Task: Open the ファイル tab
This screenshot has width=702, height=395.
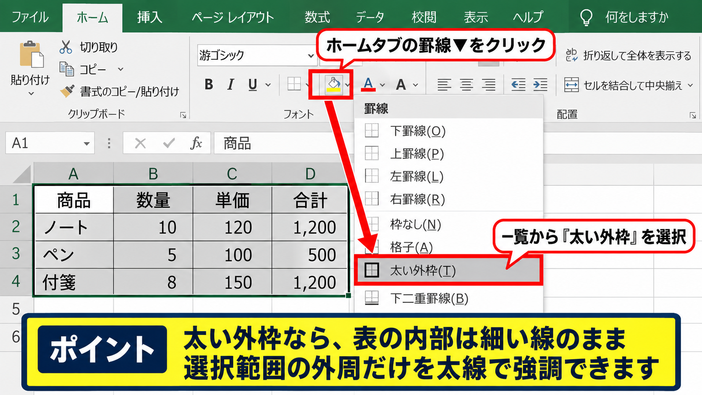Action: point(30,17)
